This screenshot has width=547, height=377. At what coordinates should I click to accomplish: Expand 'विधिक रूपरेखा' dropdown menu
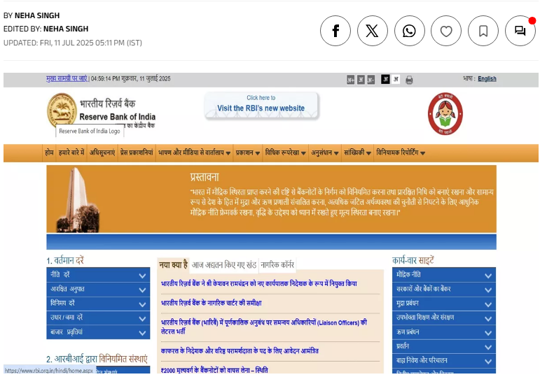[285, 152]
